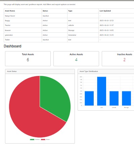Select the Trailer asset name

pos(7,40)
